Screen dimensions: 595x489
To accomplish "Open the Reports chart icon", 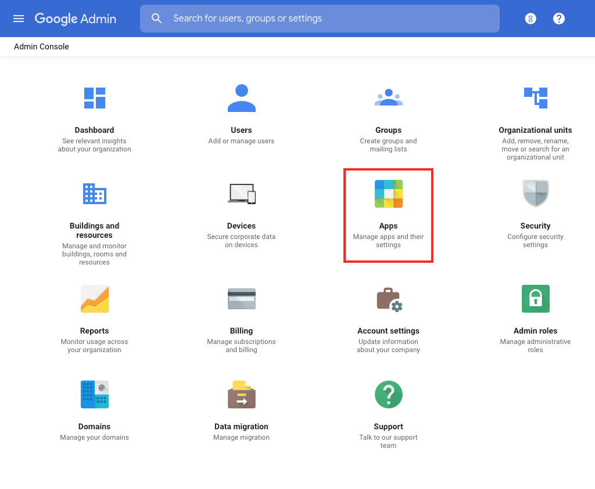I will coord(95,299).
